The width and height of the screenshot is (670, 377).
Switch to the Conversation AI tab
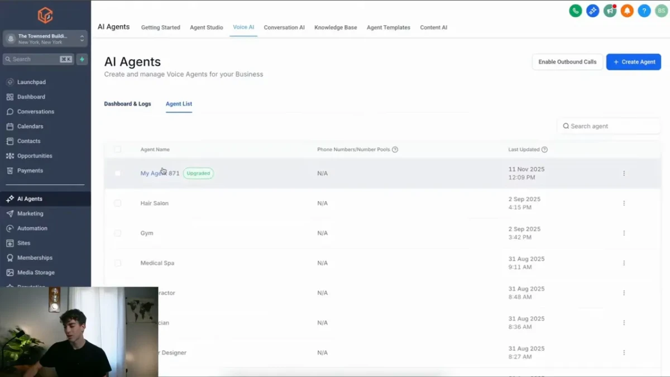pos(284,27)
